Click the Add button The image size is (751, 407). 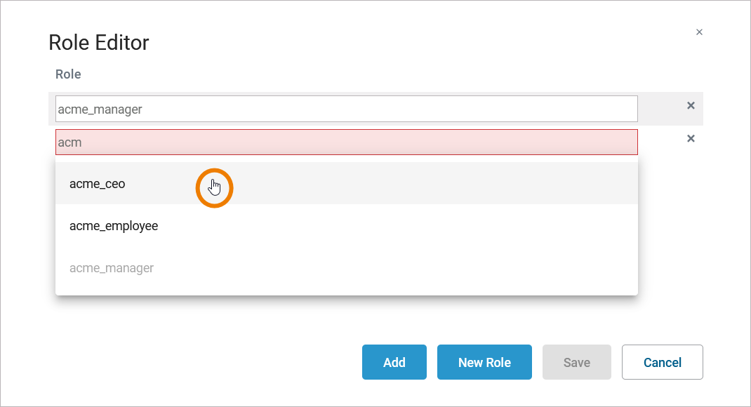click(394, 362)
